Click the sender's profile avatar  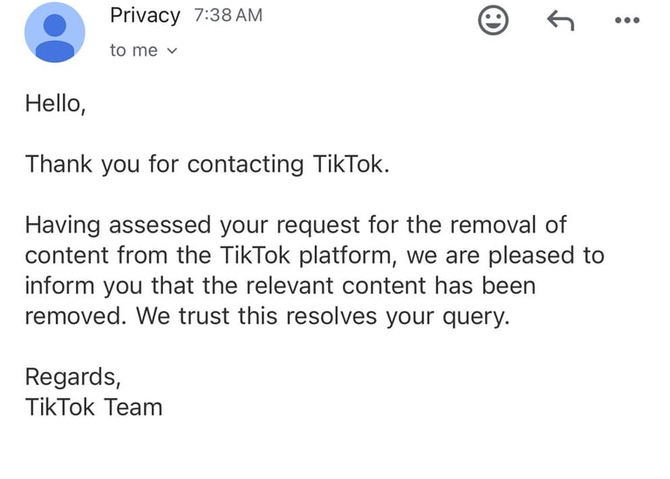click(56, 32)
